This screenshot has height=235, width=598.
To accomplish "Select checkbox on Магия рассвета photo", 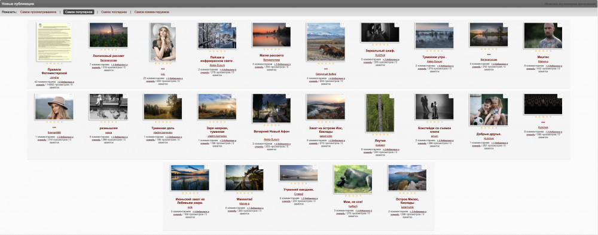I will click(288, 25).
